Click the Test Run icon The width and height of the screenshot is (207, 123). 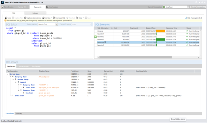point(43,18)
